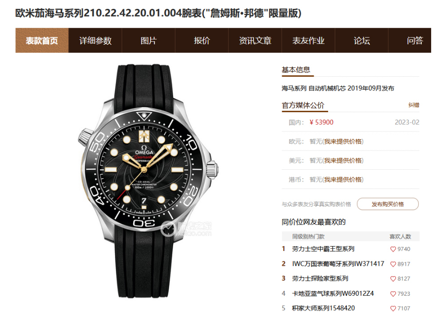Click heart icon next to 卡地亚蓝气球系列W69012Z4
Viewport: 444px width, 313px height.
[393, 294]
